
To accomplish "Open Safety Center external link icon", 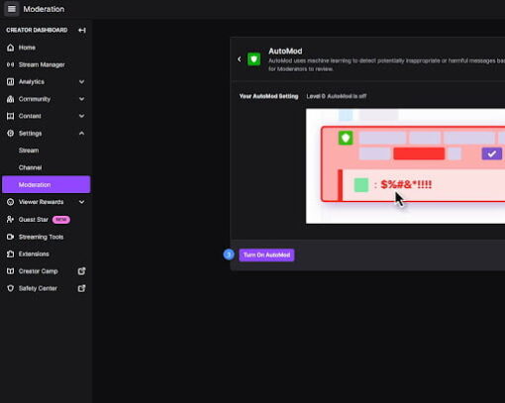I will pyautogui.click(x=81, y=288).
